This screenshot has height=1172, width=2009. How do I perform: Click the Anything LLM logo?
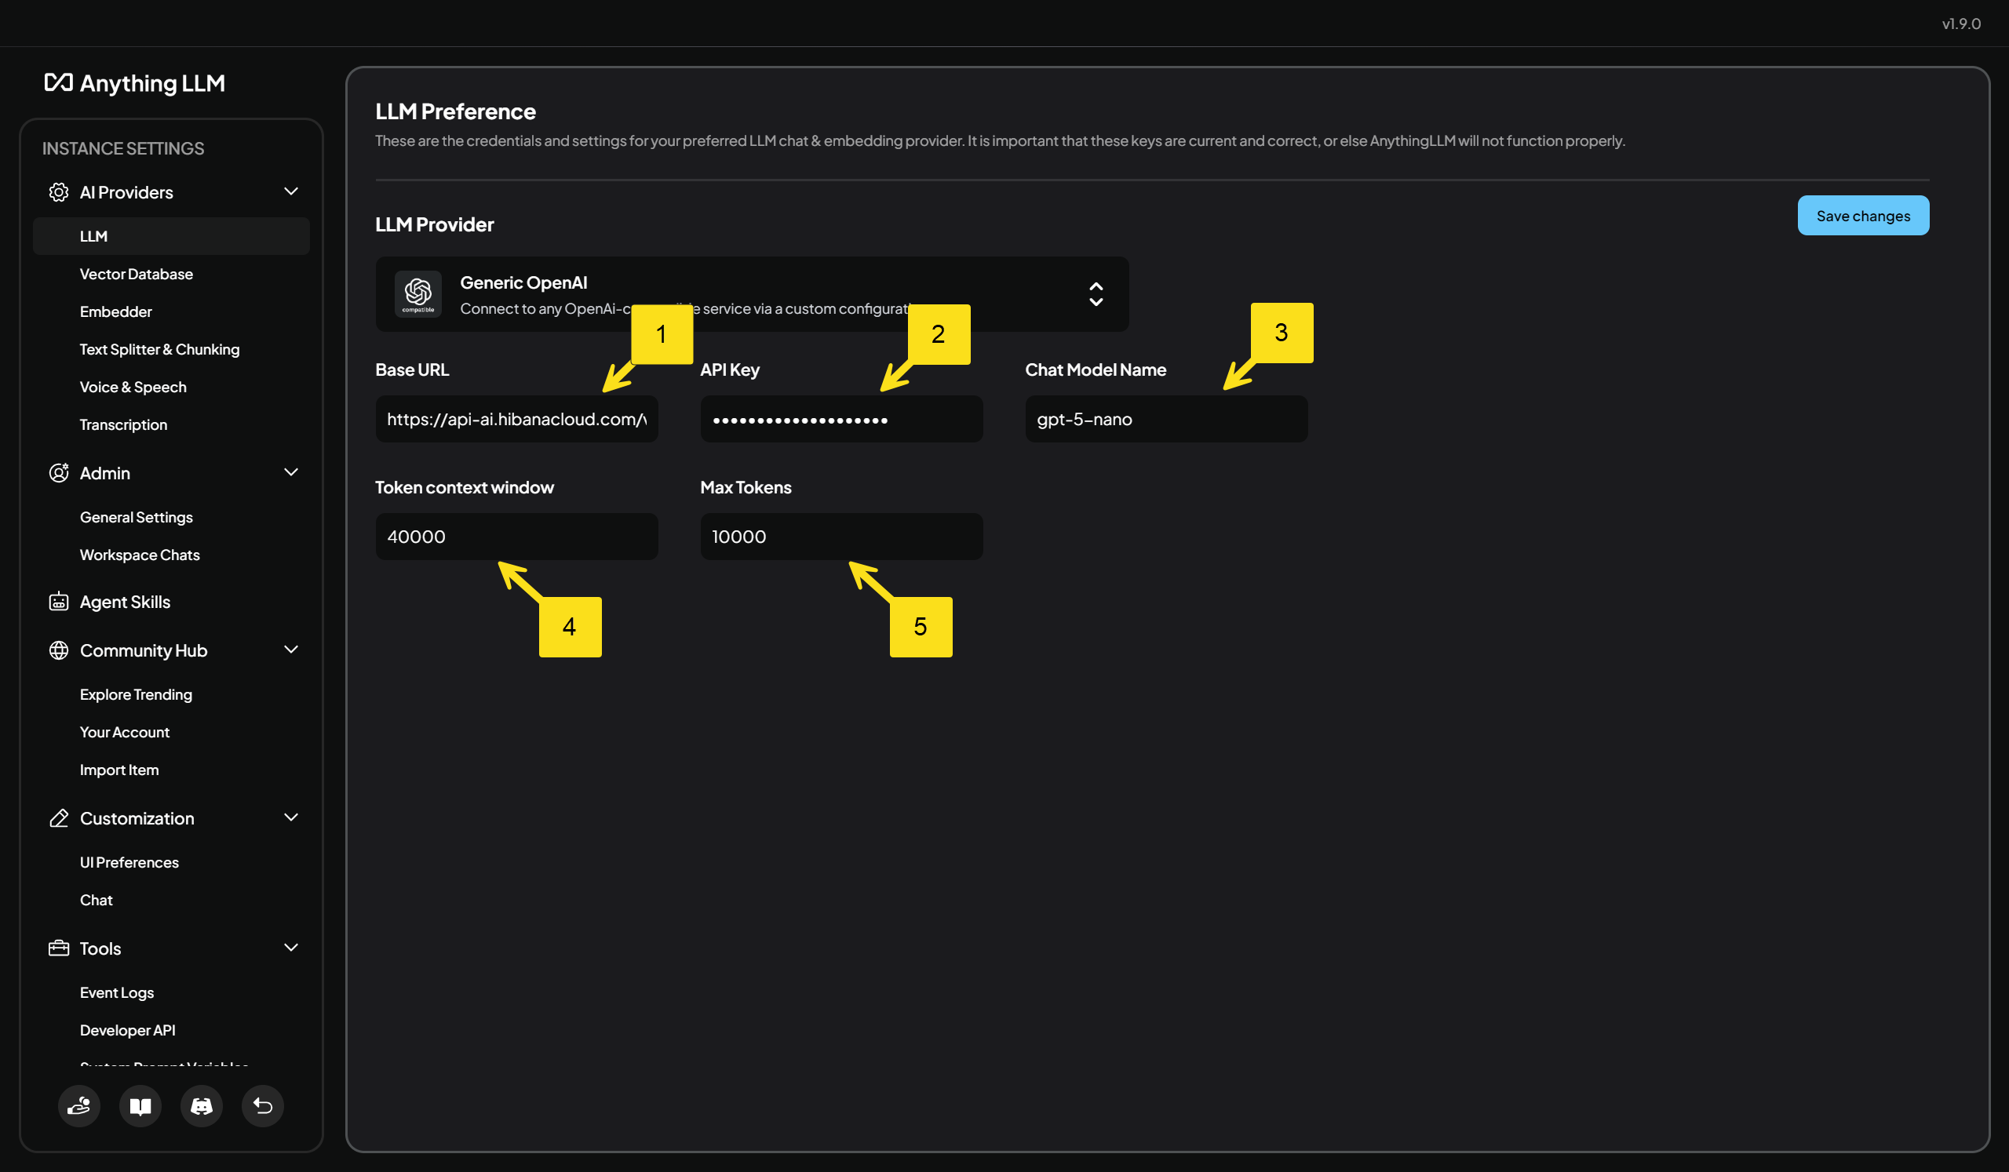pyautogui.click(x=135, y=83)
